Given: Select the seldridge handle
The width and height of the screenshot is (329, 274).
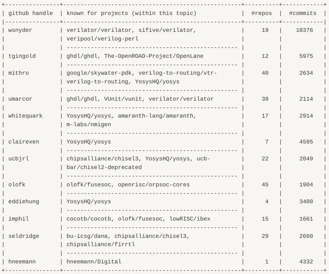Looking at the screenshot, I should 24,236.
